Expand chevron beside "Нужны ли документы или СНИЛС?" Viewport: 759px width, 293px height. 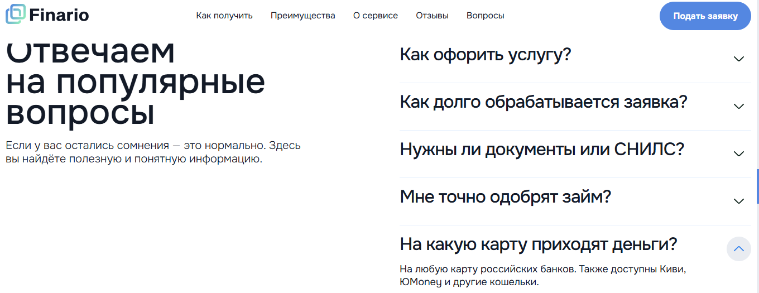click(x=739, y=153)
